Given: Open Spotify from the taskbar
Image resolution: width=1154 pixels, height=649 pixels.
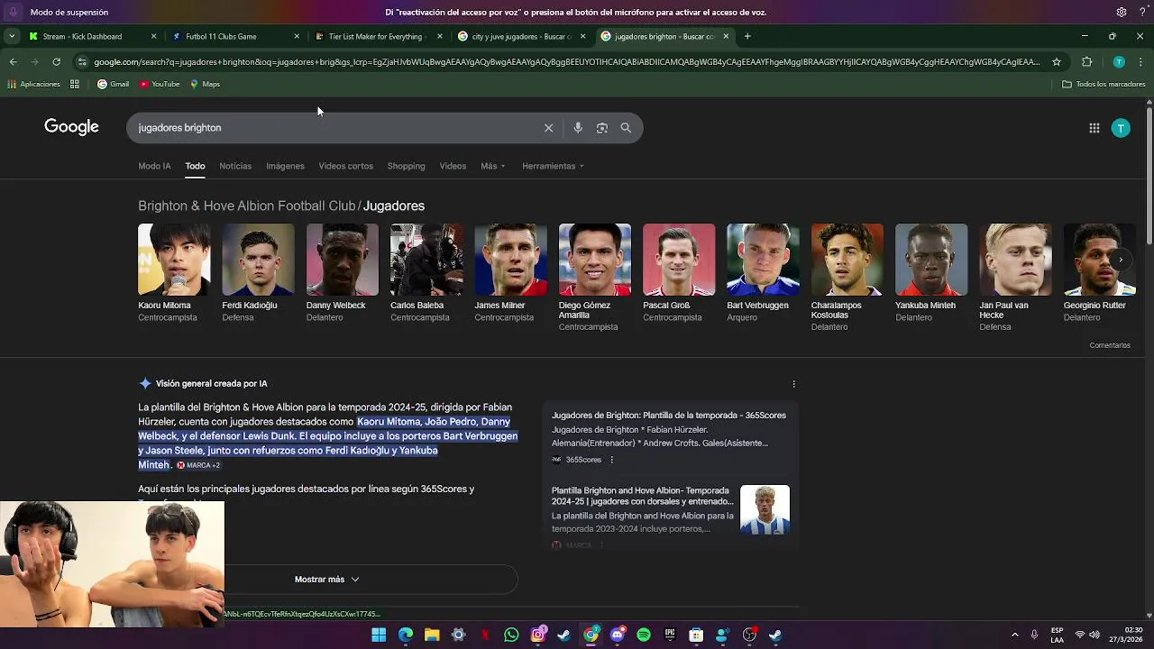Looking at the screenshot, I should [644, 635].
